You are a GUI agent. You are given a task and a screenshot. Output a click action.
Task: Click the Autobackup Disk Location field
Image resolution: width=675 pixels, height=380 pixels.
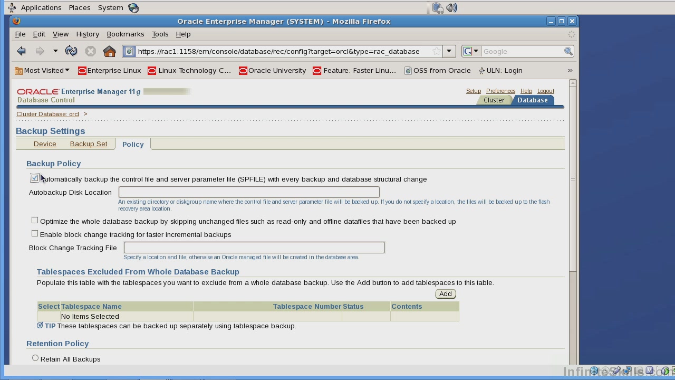tap(249, 192)
